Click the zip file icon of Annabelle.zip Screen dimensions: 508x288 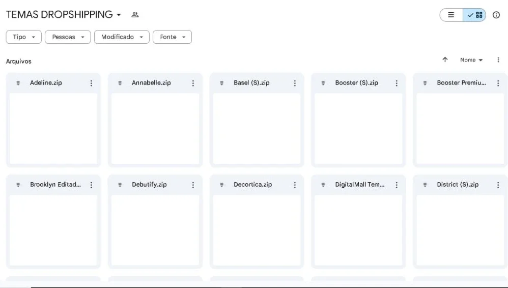[120, 83]
